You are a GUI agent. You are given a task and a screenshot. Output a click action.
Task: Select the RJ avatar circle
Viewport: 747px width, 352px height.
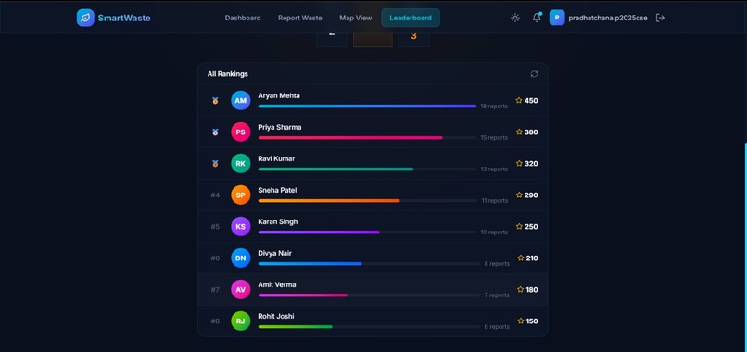(x=241, y=321)
